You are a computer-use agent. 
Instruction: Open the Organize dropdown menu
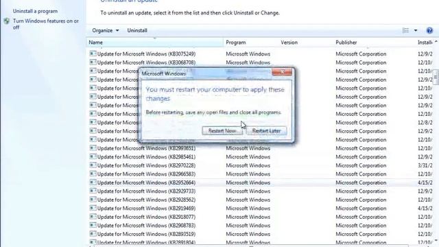point(105,30)
